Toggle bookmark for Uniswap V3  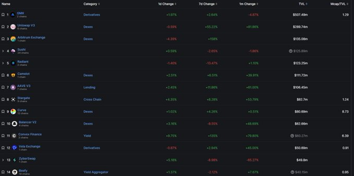[x=3, y=27]
